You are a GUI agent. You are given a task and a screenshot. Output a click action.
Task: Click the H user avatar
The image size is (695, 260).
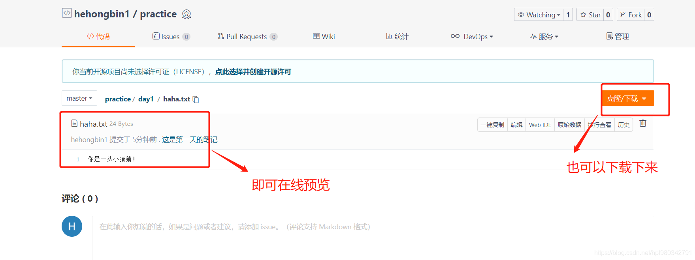point(72,226)
